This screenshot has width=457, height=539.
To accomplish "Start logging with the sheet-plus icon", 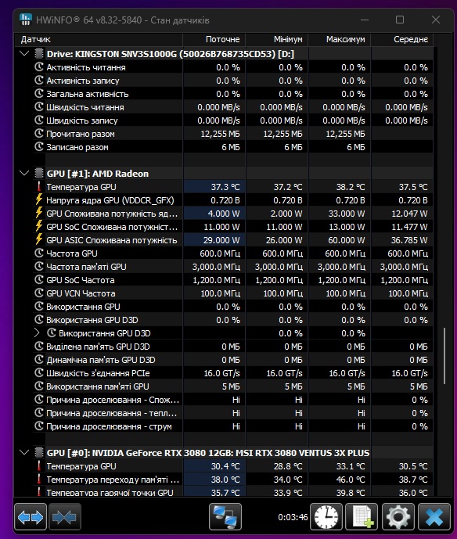I will [362, 516].
